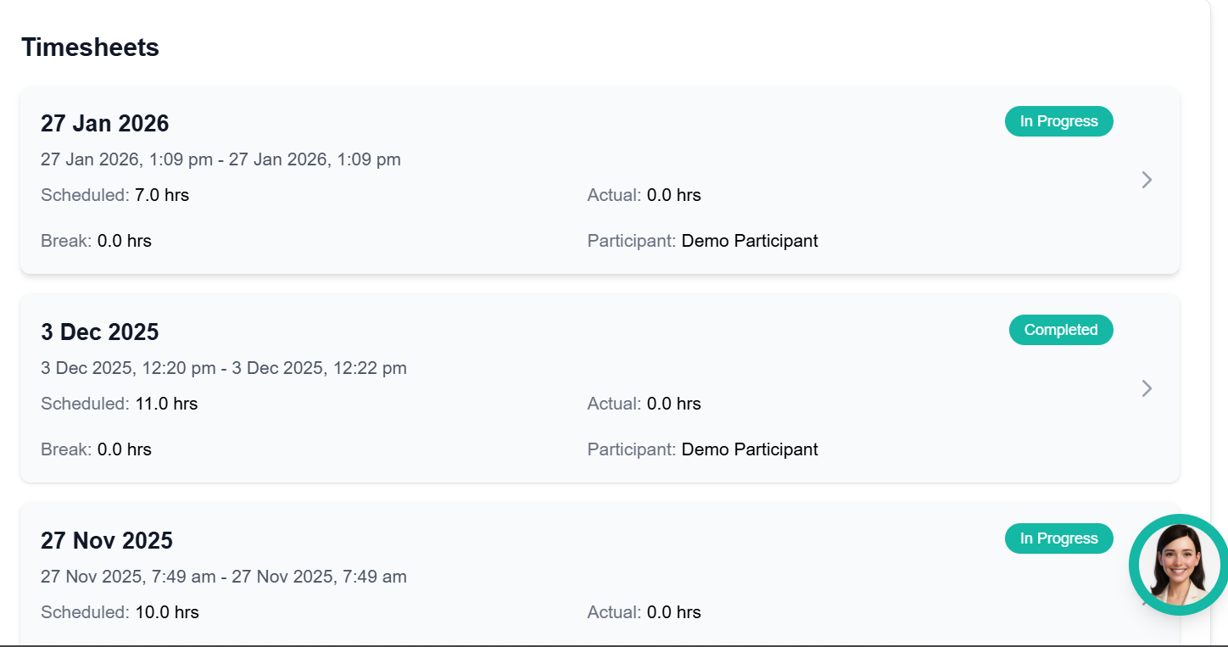The image size is (1228, 647).
Task: Click the Completed status badge
Action: pos(1061,330)
